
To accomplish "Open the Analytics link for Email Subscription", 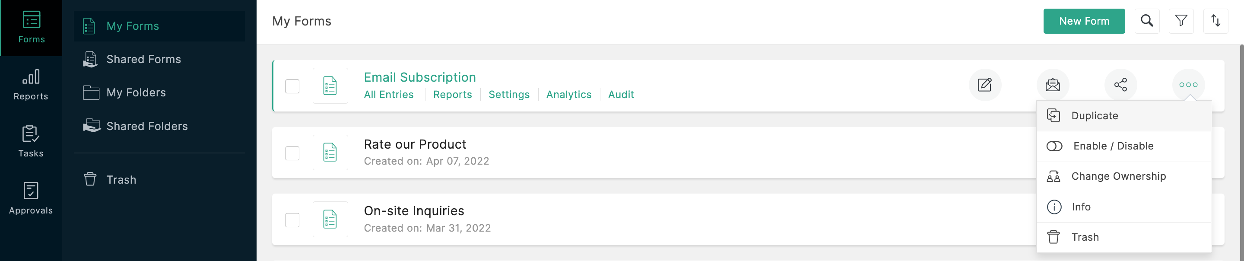I will (568, 95).
